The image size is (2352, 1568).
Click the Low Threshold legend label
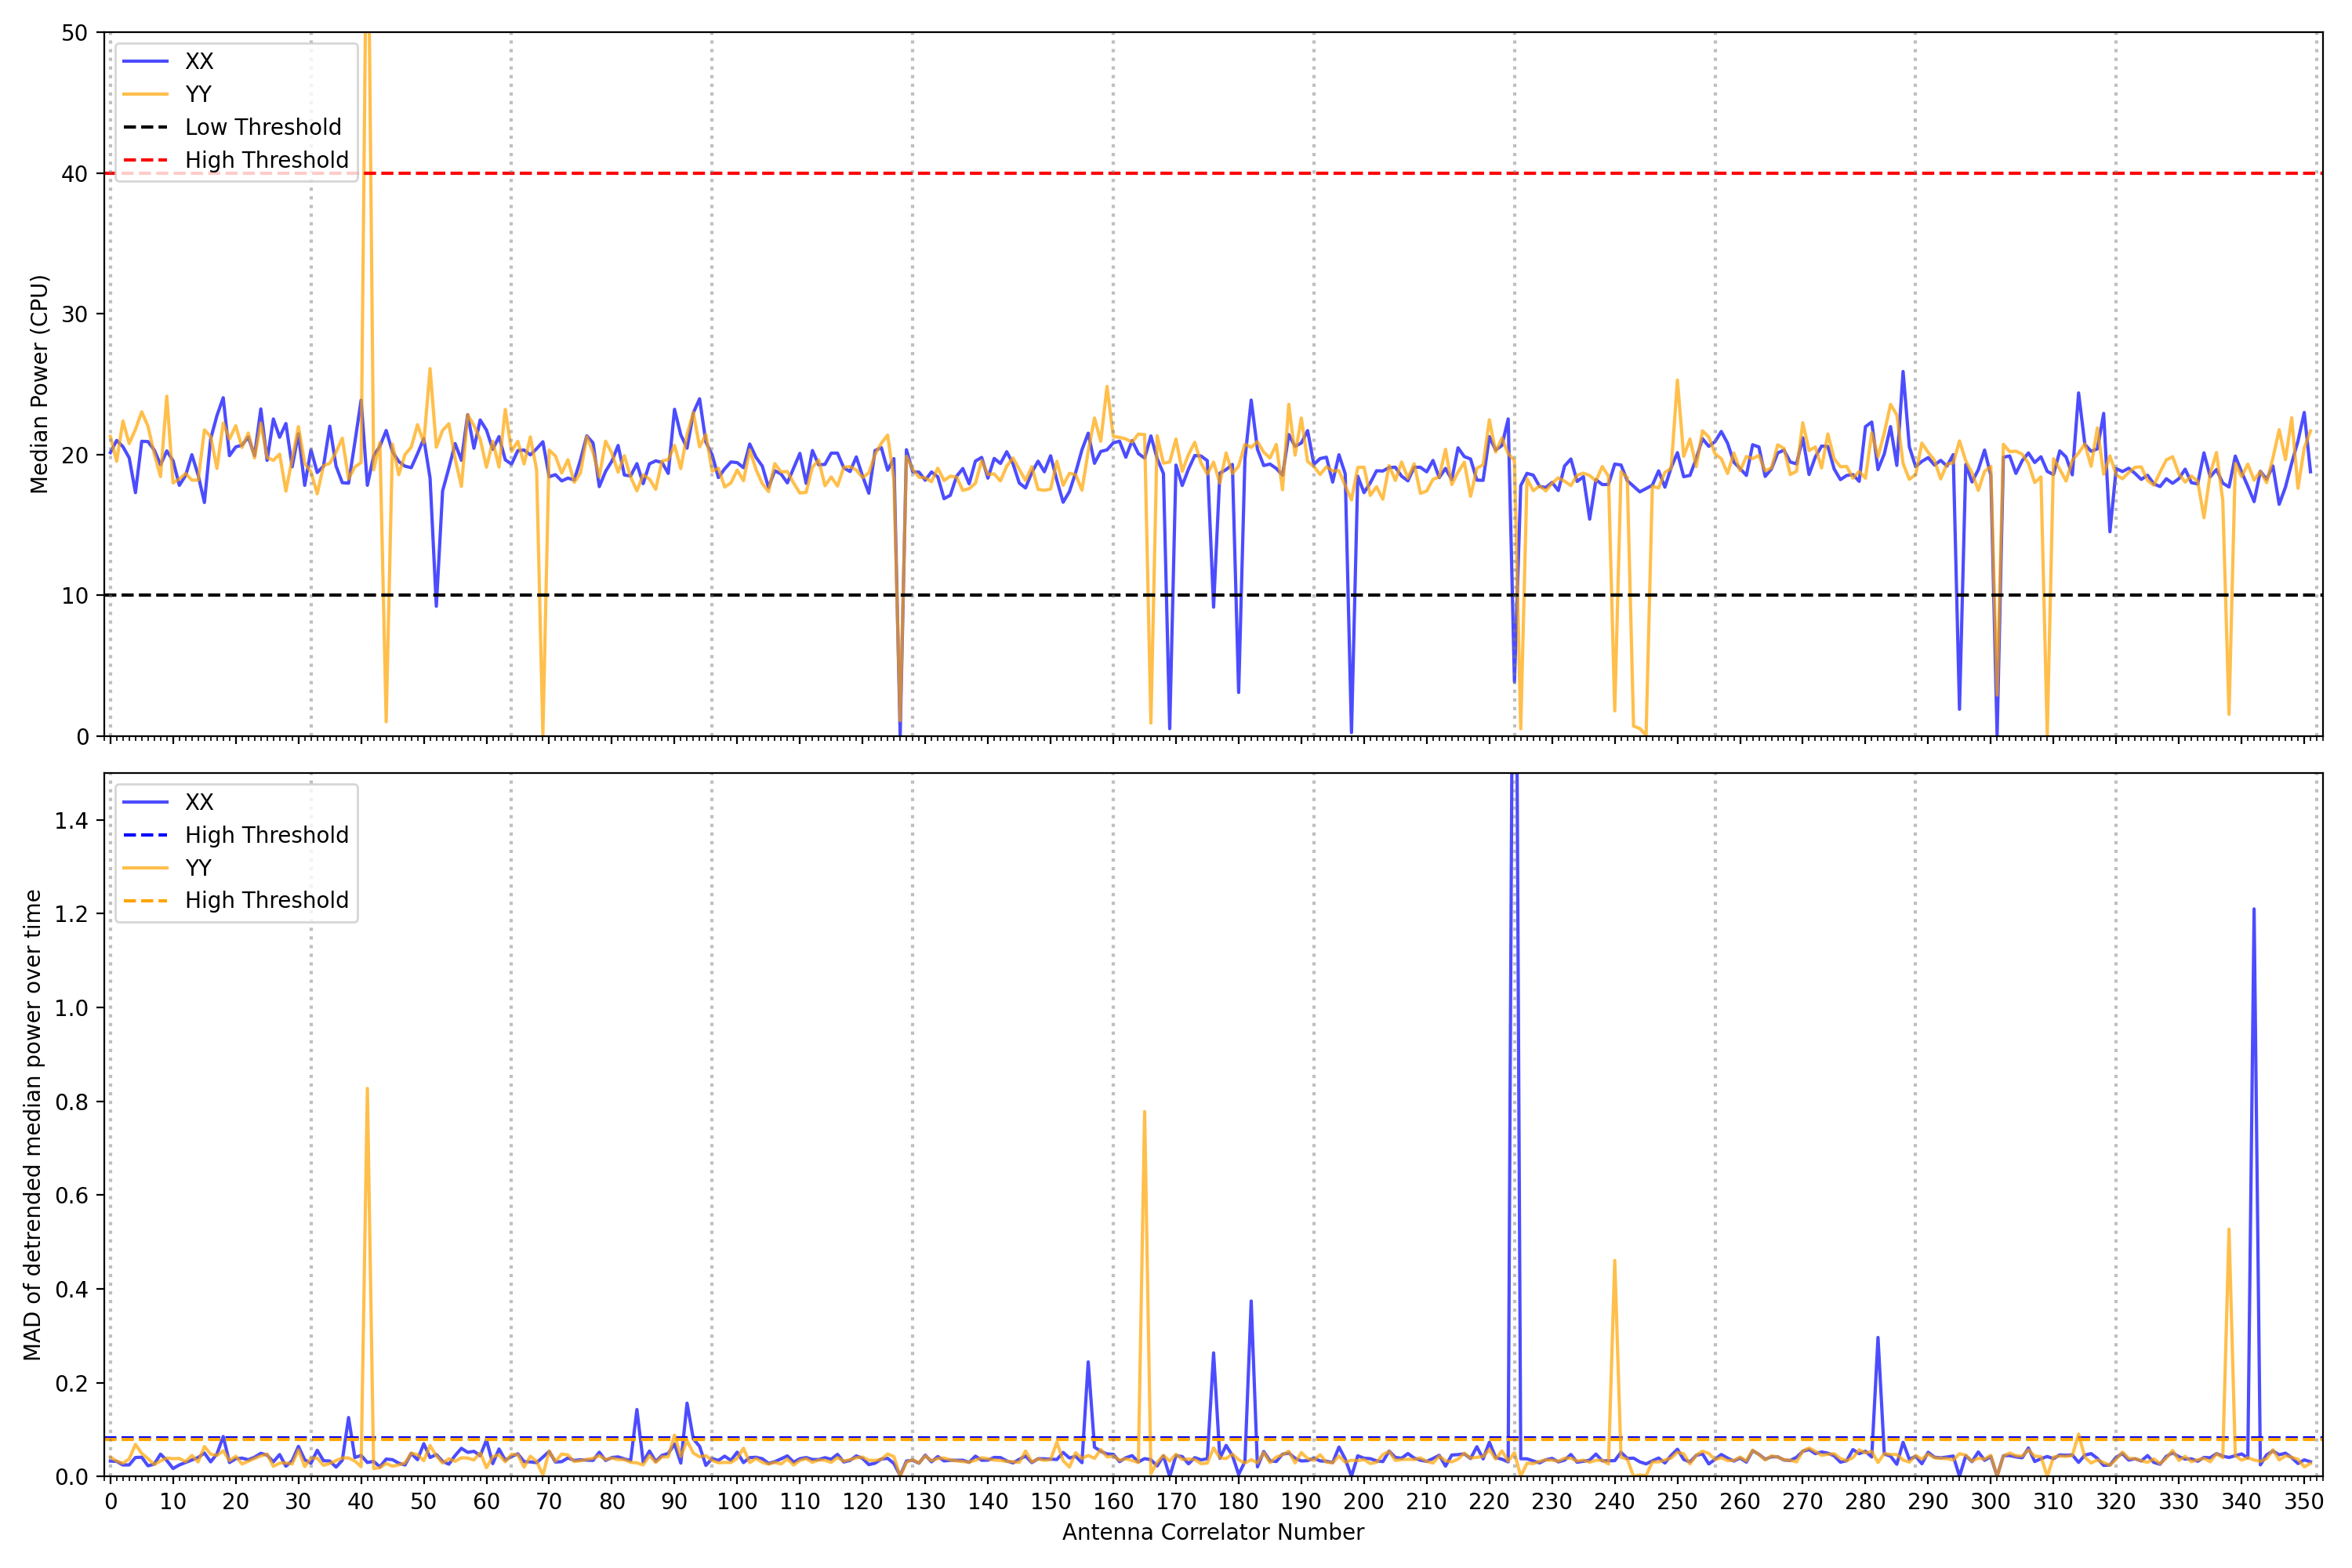263,127
